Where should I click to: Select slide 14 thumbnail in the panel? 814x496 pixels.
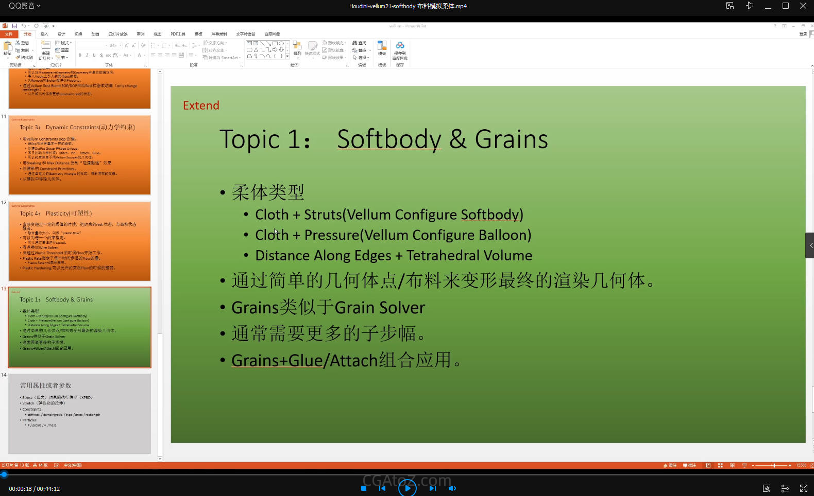pyautogui.click(x=80, y=414)
